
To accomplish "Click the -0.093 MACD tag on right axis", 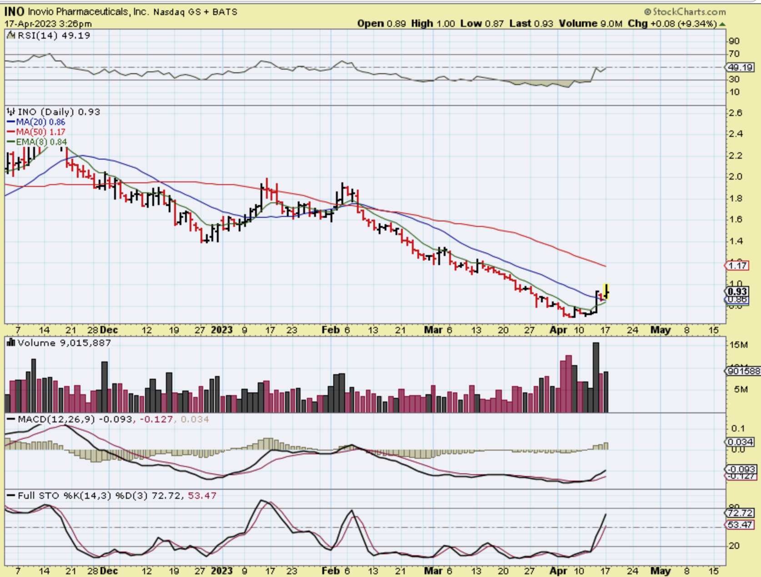I will coord(741,469).
